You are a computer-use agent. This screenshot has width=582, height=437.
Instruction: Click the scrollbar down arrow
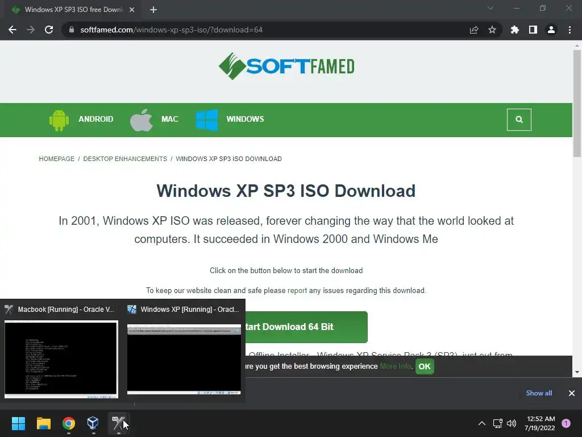coord(577,372)
